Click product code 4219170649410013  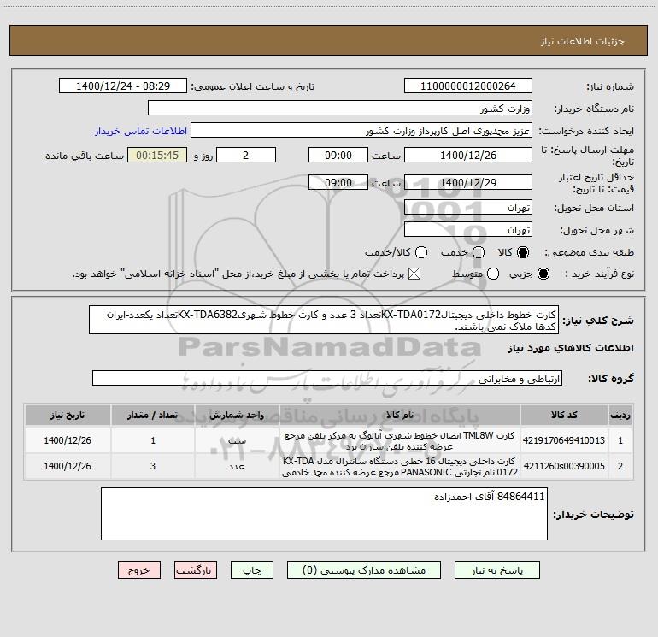(x=564, y=440)
